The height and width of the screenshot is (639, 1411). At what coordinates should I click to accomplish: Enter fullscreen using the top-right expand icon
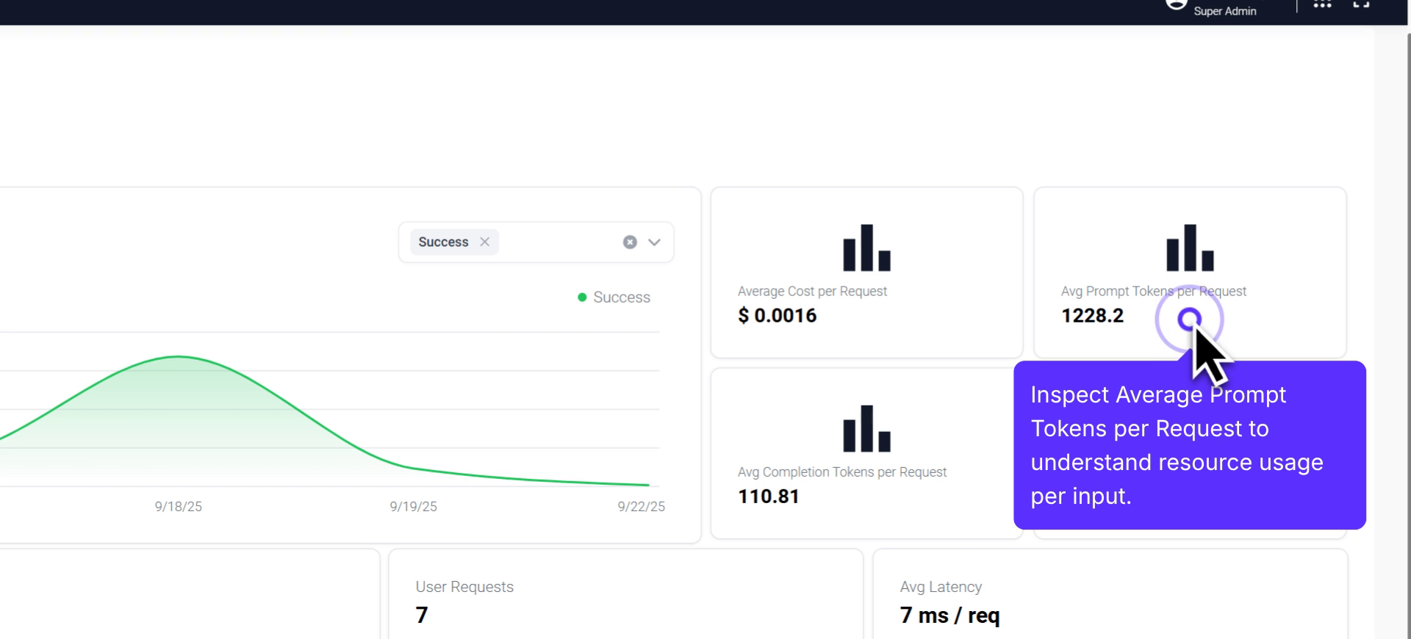(1361, 5)
